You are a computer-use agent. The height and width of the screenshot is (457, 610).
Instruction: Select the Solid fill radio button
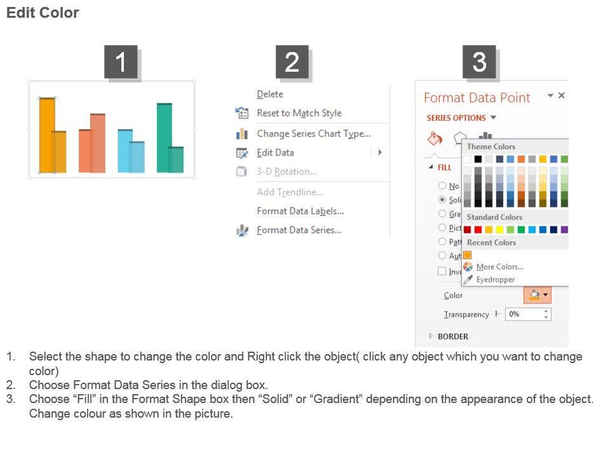tap(442, 199)
